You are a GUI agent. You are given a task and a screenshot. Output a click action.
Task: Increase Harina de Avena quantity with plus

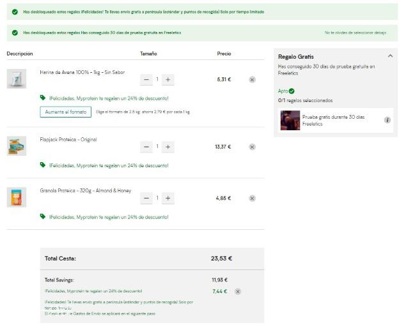tap(168, 80)
